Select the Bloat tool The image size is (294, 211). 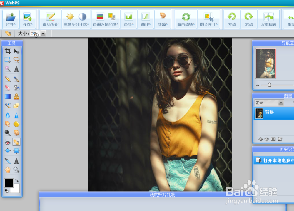8,151
